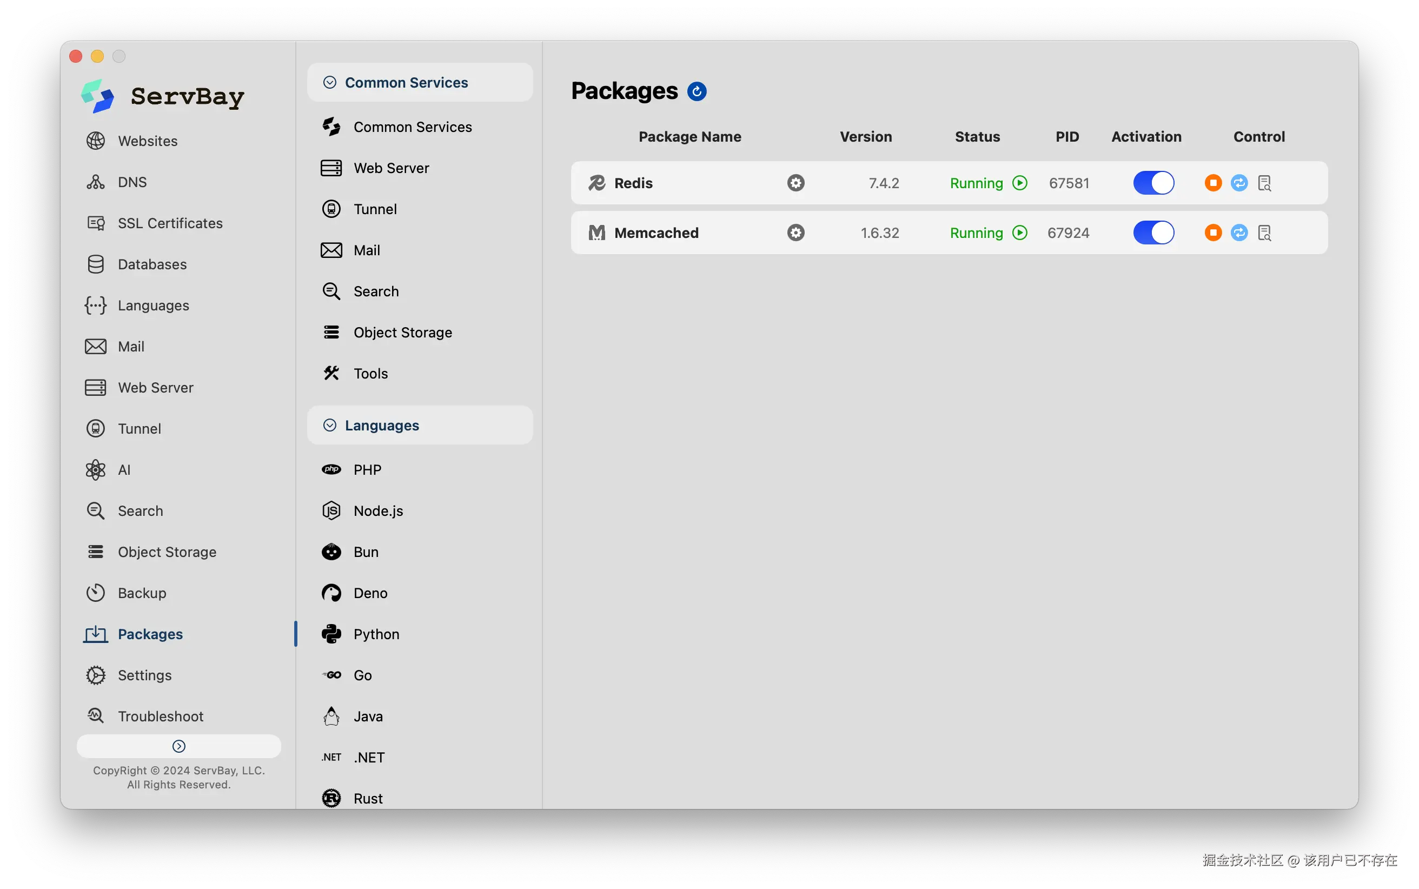1419x889 pixels.
Task: Restart the Memcached service with the blue icon
Action: (x=1238, y=233)
